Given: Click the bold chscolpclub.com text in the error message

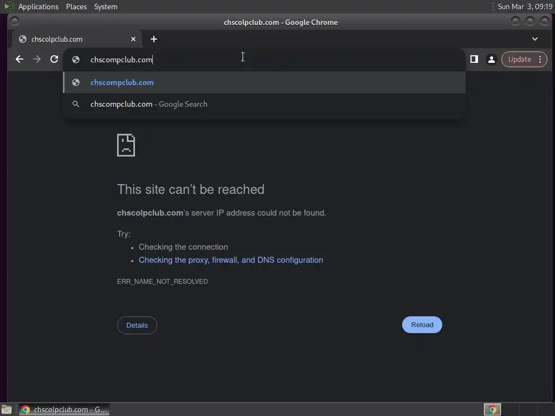Looking at the screenshot, I should tap(150, 213).
